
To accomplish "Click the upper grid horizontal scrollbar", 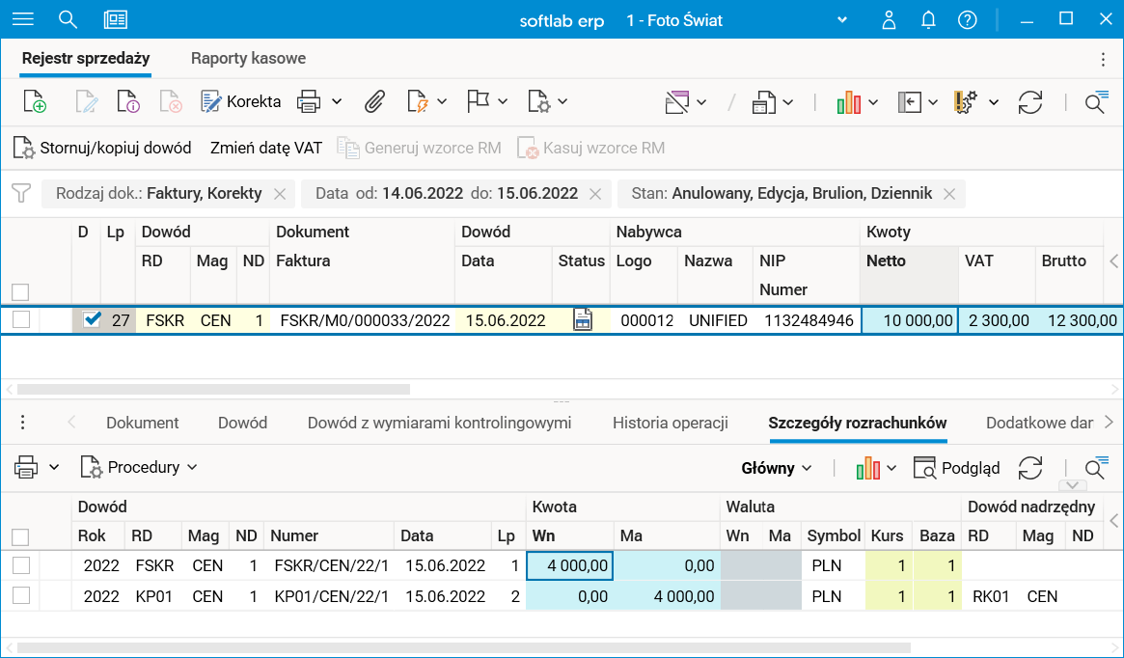I will [212, 390].
